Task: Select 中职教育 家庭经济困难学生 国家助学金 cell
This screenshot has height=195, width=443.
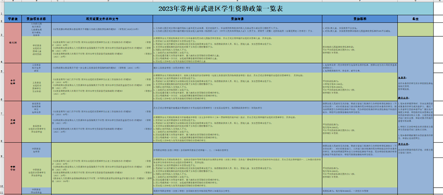Action: (36, 173)
